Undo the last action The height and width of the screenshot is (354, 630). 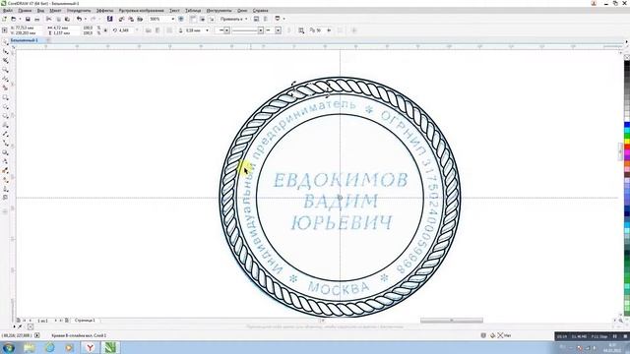[79, 19]
